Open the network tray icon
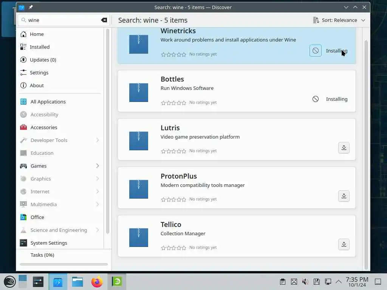This screenshot has width=387, height=290. click(x=328, y=282)
